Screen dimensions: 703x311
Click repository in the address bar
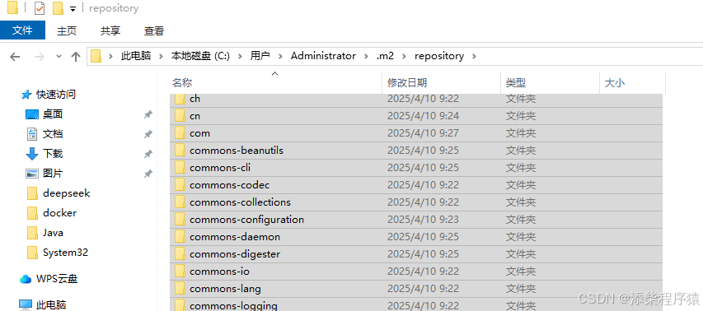tap(439, 56)
